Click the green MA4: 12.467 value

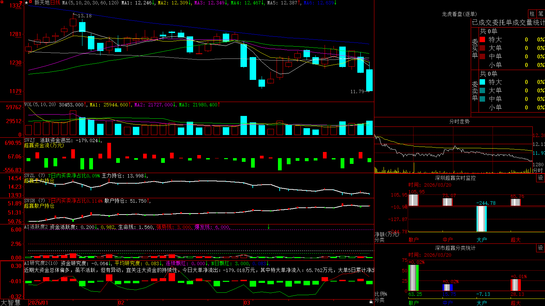(x=248, y=3)
